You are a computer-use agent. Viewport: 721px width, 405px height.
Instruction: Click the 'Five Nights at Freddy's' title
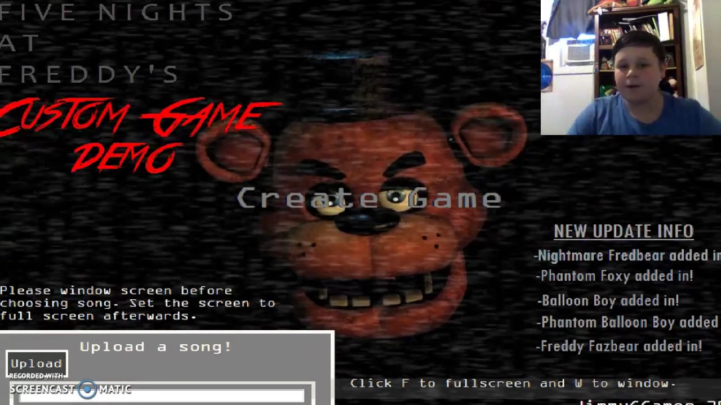click(117, 43)
